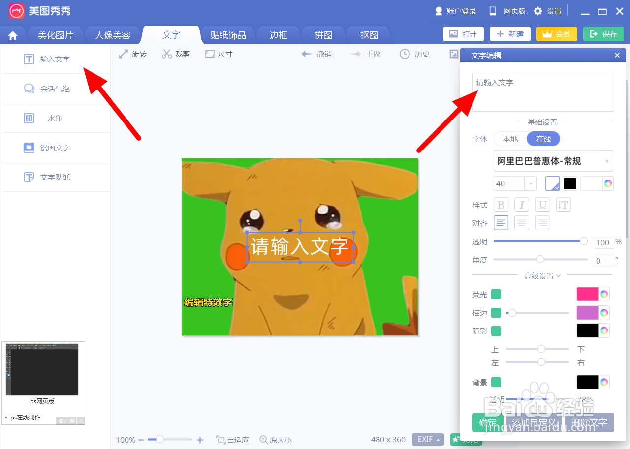Adjust the 透明 opacity slider
Image resolution: width=630 pixels, height=449 pixels.
click(x=540, y=241)
